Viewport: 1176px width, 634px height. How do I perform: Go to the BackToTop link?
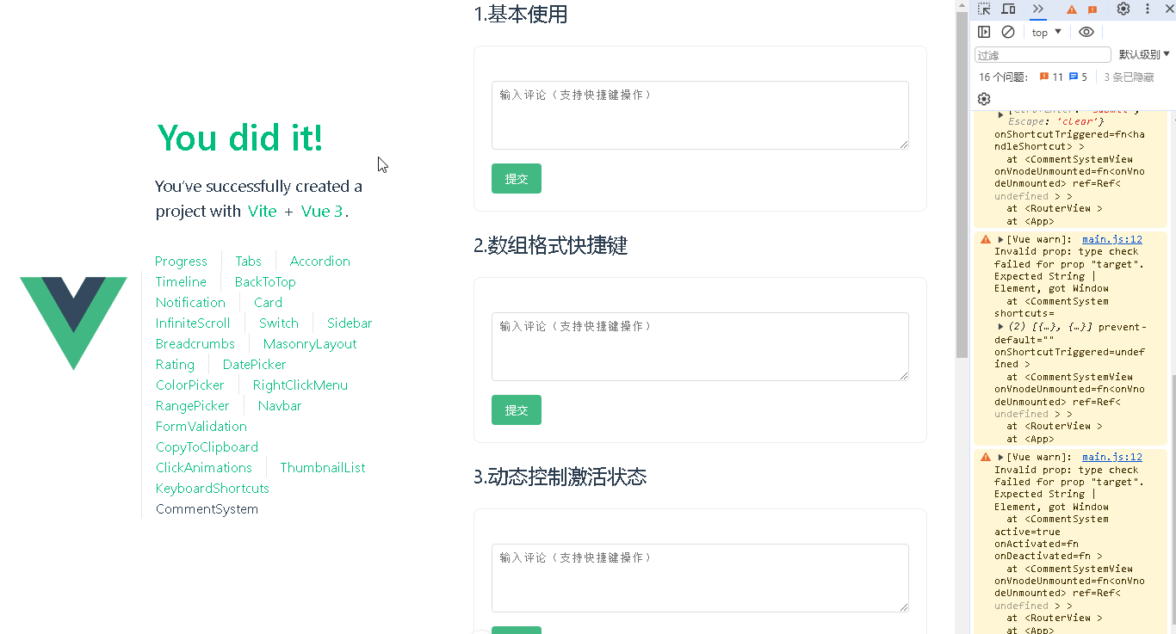point(265,282)
